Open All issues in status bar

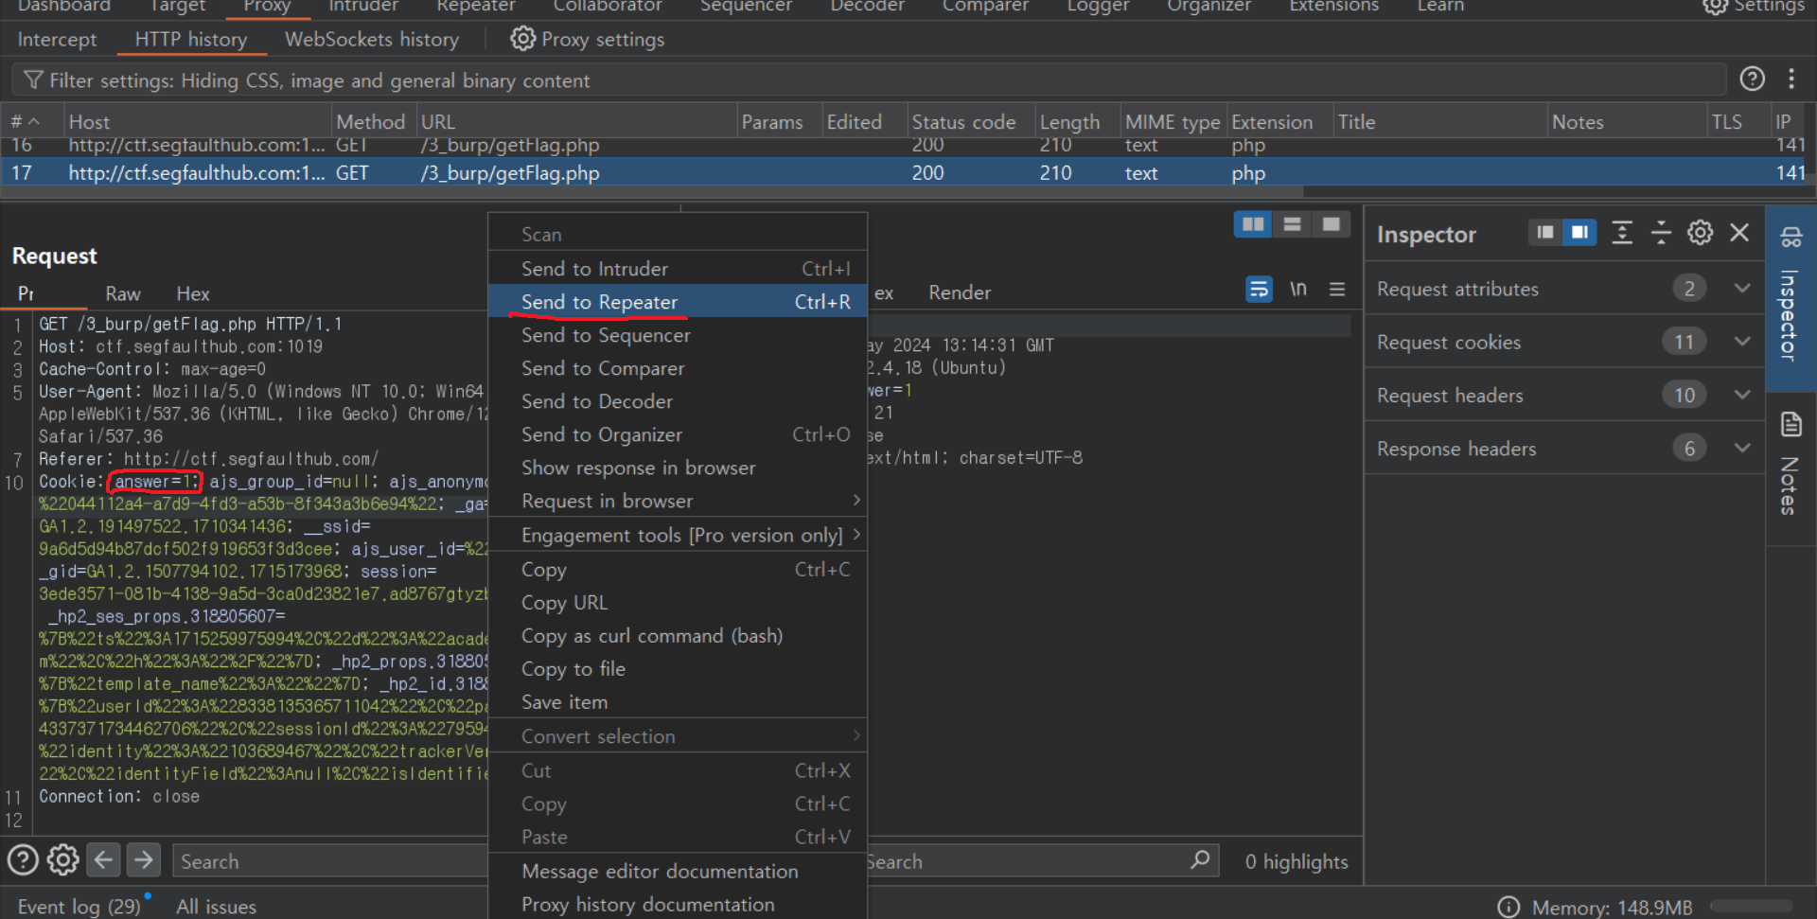coord(216,906)
